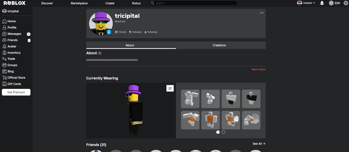
Task: Open Discover in top navigation
Action: [47, 3]
